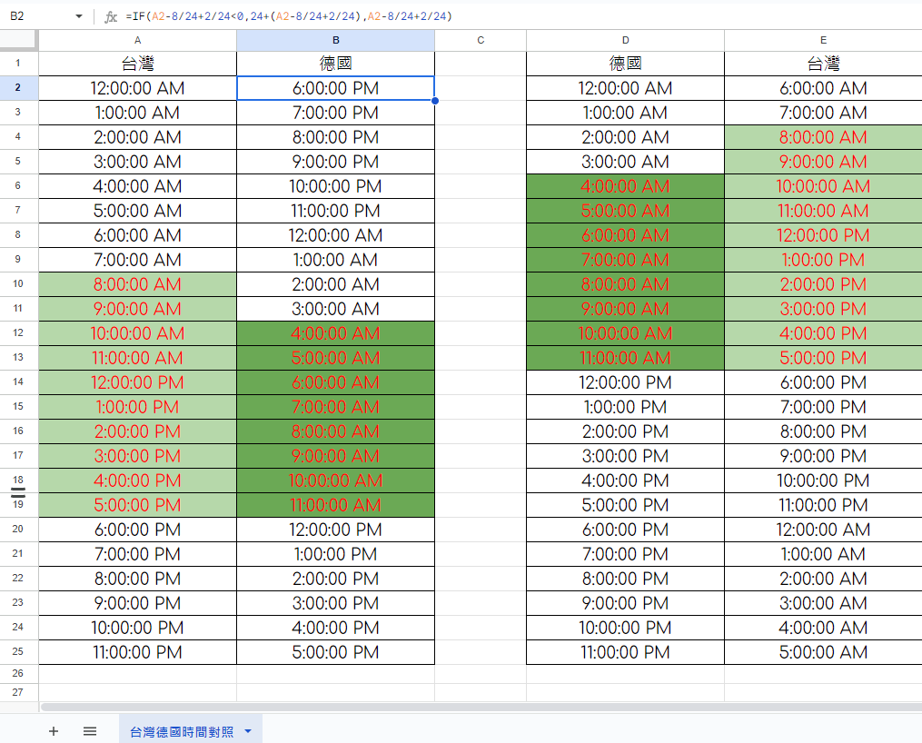Click the 德國 header cell in column D
922x743 pixels.
pos(625,64)
